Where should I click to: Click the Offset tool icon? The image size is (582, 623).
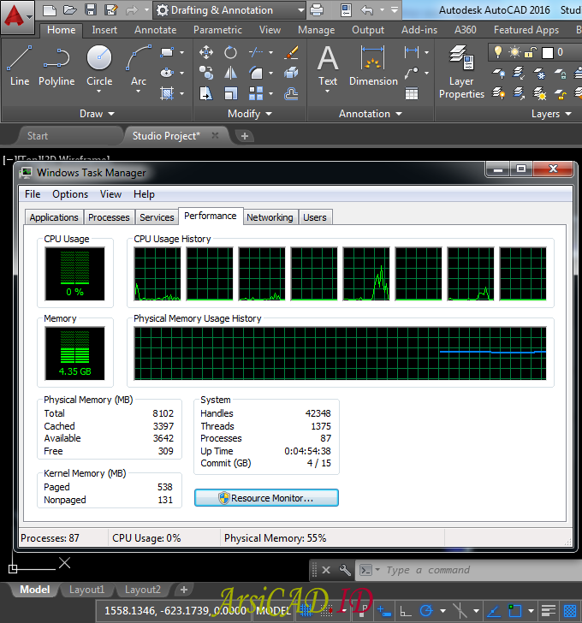(291, 94)
